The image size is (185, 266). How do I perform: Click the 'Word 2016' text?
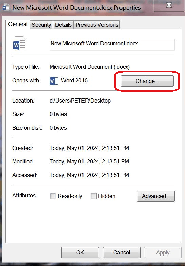tap(74, 80)
